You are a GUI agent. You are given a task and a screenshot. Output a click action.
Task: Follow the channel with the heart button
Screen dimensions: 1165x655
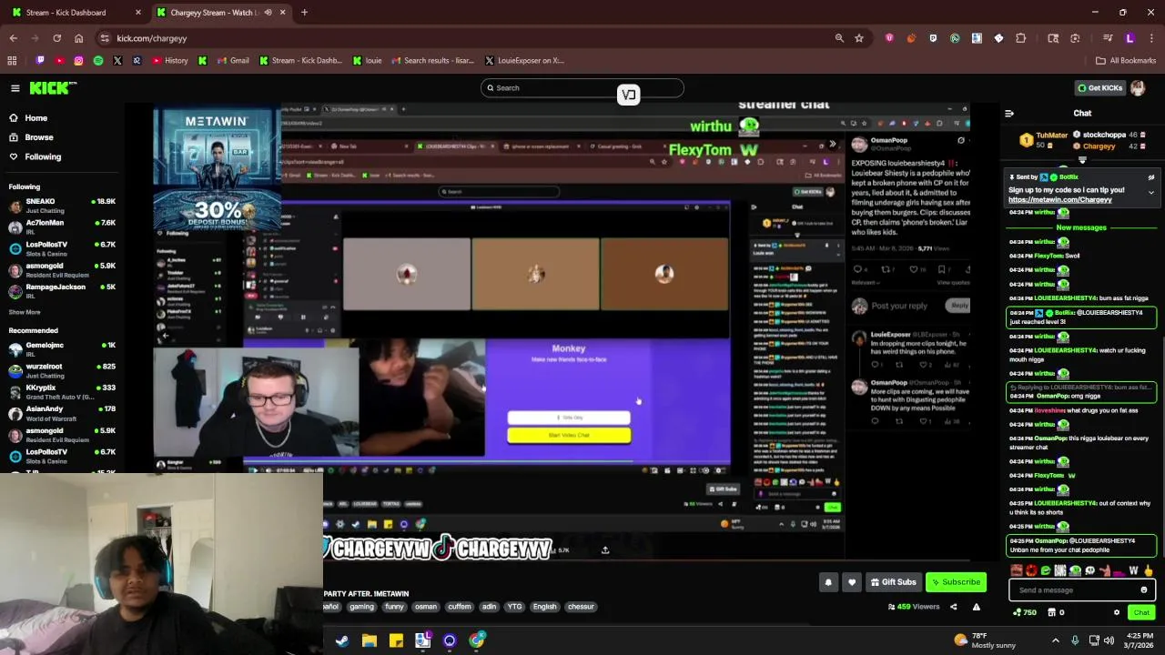click(852, 582)
